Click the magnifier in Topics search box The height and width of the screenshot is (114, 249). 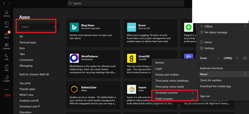(x=55, y=27)
